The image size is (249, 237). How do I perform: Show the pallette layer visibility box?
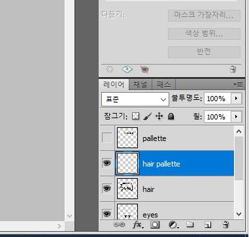click(107, 138)
